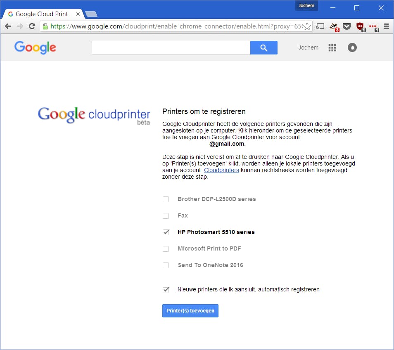394x350 pixels.
Task: Reload the Cloud Print page
Action: (32, 26)
